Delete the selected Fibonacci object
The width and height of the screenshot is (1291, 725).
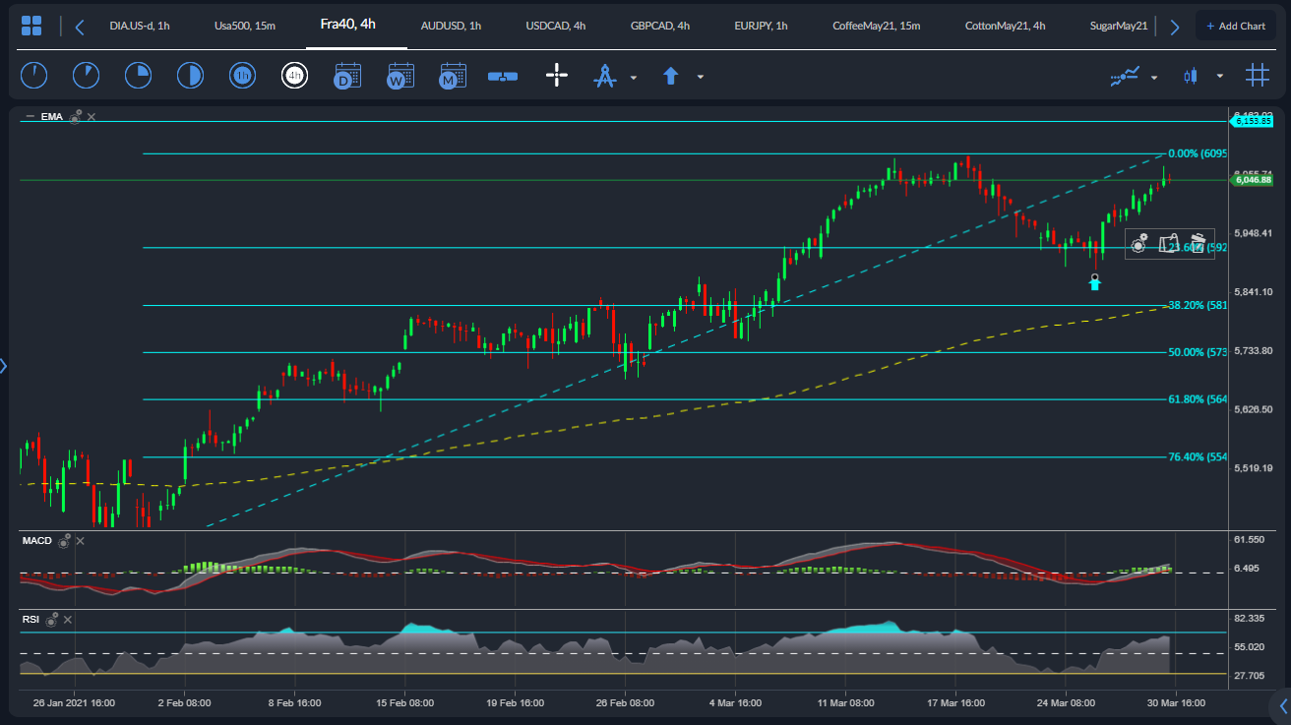[x=1198, y=242]
